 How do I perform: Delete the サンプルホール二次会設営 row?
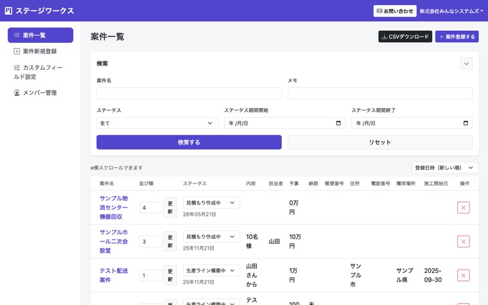(463, 241)
